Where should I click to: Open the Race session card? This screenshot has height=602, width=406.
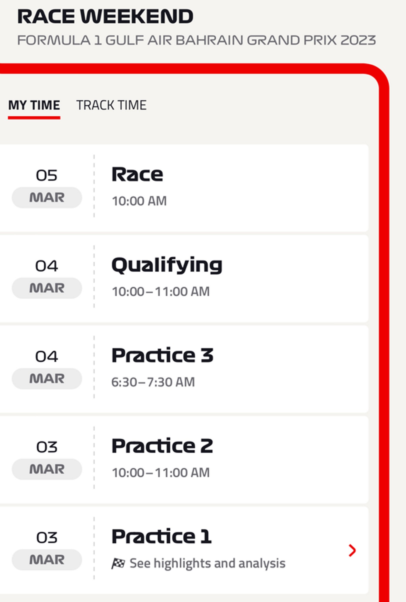[184, 188]
